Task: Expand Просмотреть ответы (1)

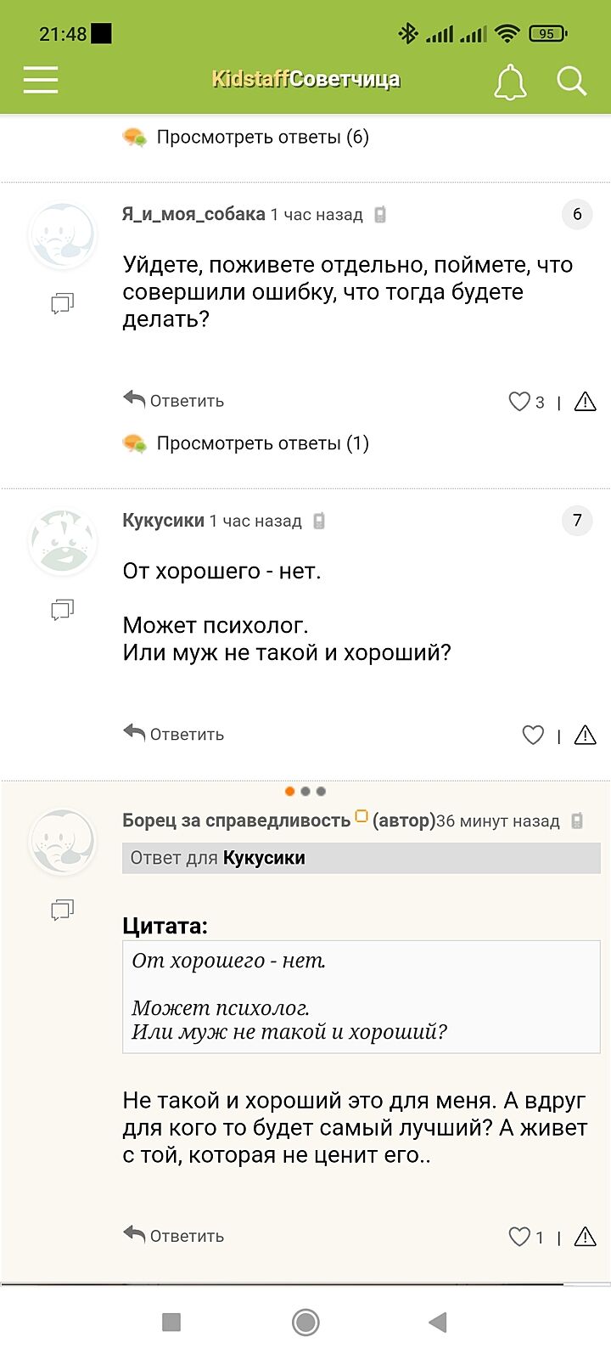Action: (262, 443)
